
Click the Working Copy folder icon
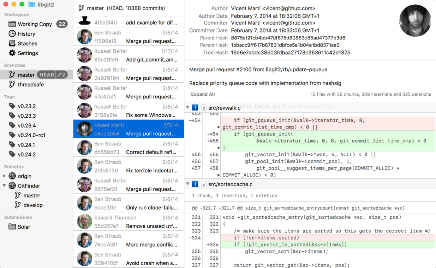click(12, 24)
